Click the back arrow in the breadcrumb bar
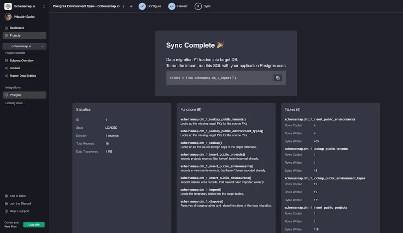This screenshot has height=233, width=403. point(132,6)
